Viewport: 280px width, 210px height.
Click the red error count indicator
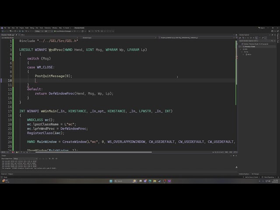coord(13,152)
